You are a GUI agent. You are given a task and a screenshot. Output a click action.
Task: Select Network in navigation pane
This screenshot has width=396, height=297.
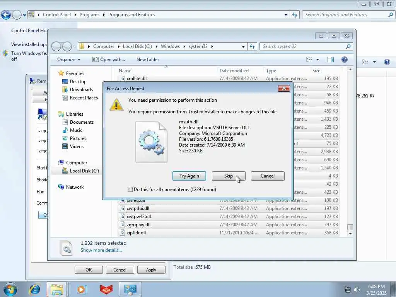(x=75, y=187)
